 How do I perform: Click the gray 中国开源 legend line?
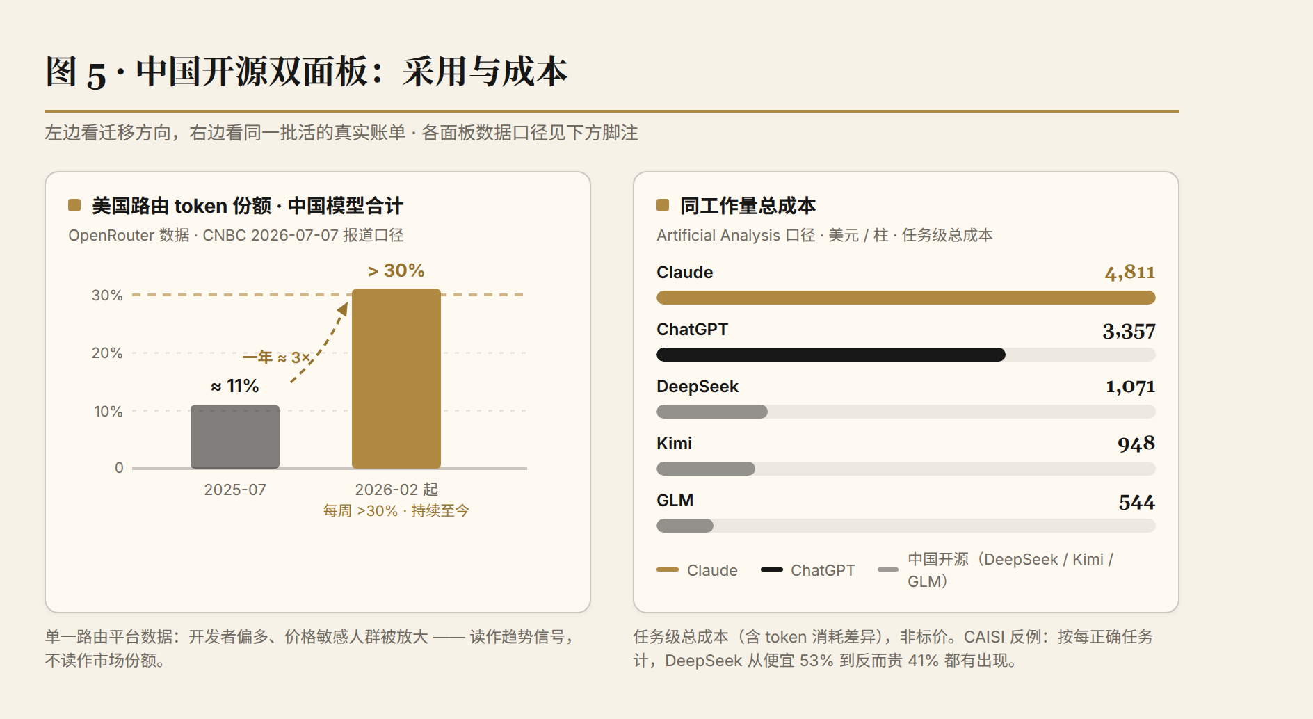[x=888, y=569]
